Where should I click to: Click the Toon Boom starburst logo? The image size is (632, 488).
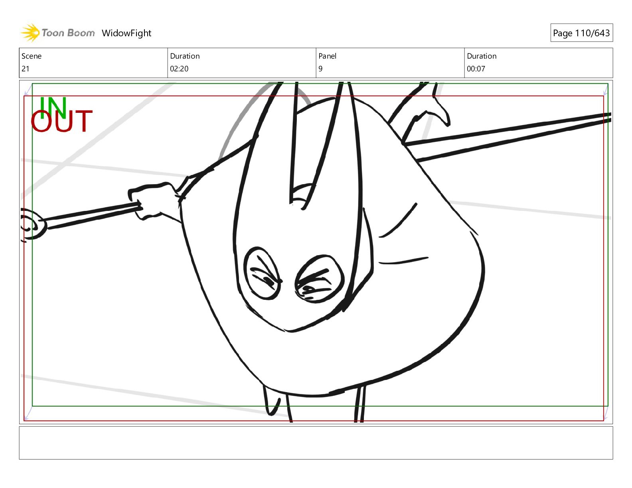pos(30,33)
